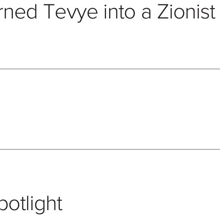Screen dimensions: 220x220
Task: Click the letter "d" in "rned"
Action: (32, 12)
